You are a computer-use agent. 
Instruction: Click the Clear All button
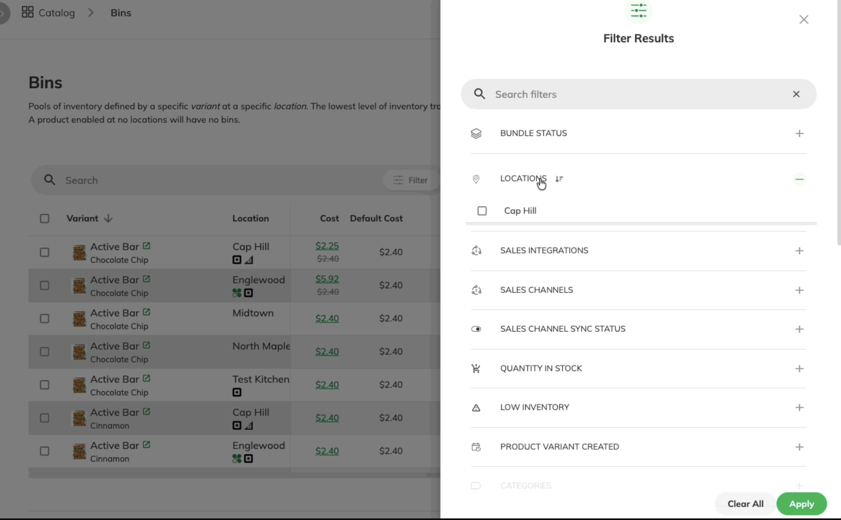pos(745,504)
